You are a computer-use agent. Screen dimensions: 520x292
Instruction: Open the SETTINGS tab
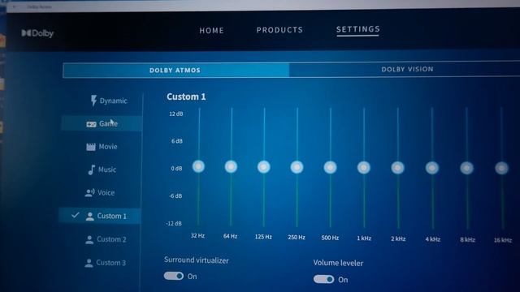coord(358,29)
